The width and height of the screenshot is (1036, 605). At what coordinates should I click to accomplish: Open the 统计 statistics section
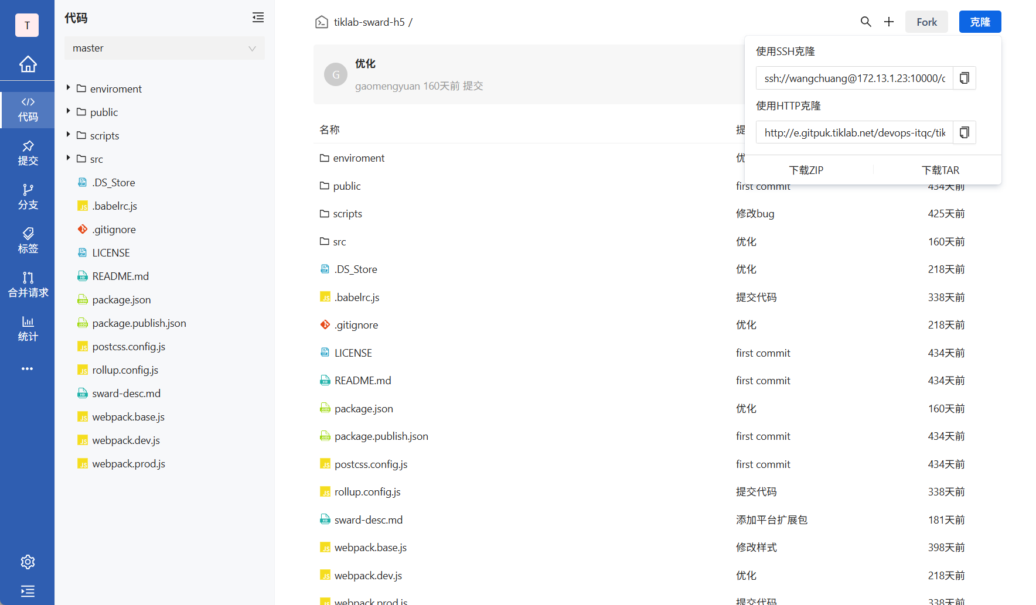click(28, 329)
